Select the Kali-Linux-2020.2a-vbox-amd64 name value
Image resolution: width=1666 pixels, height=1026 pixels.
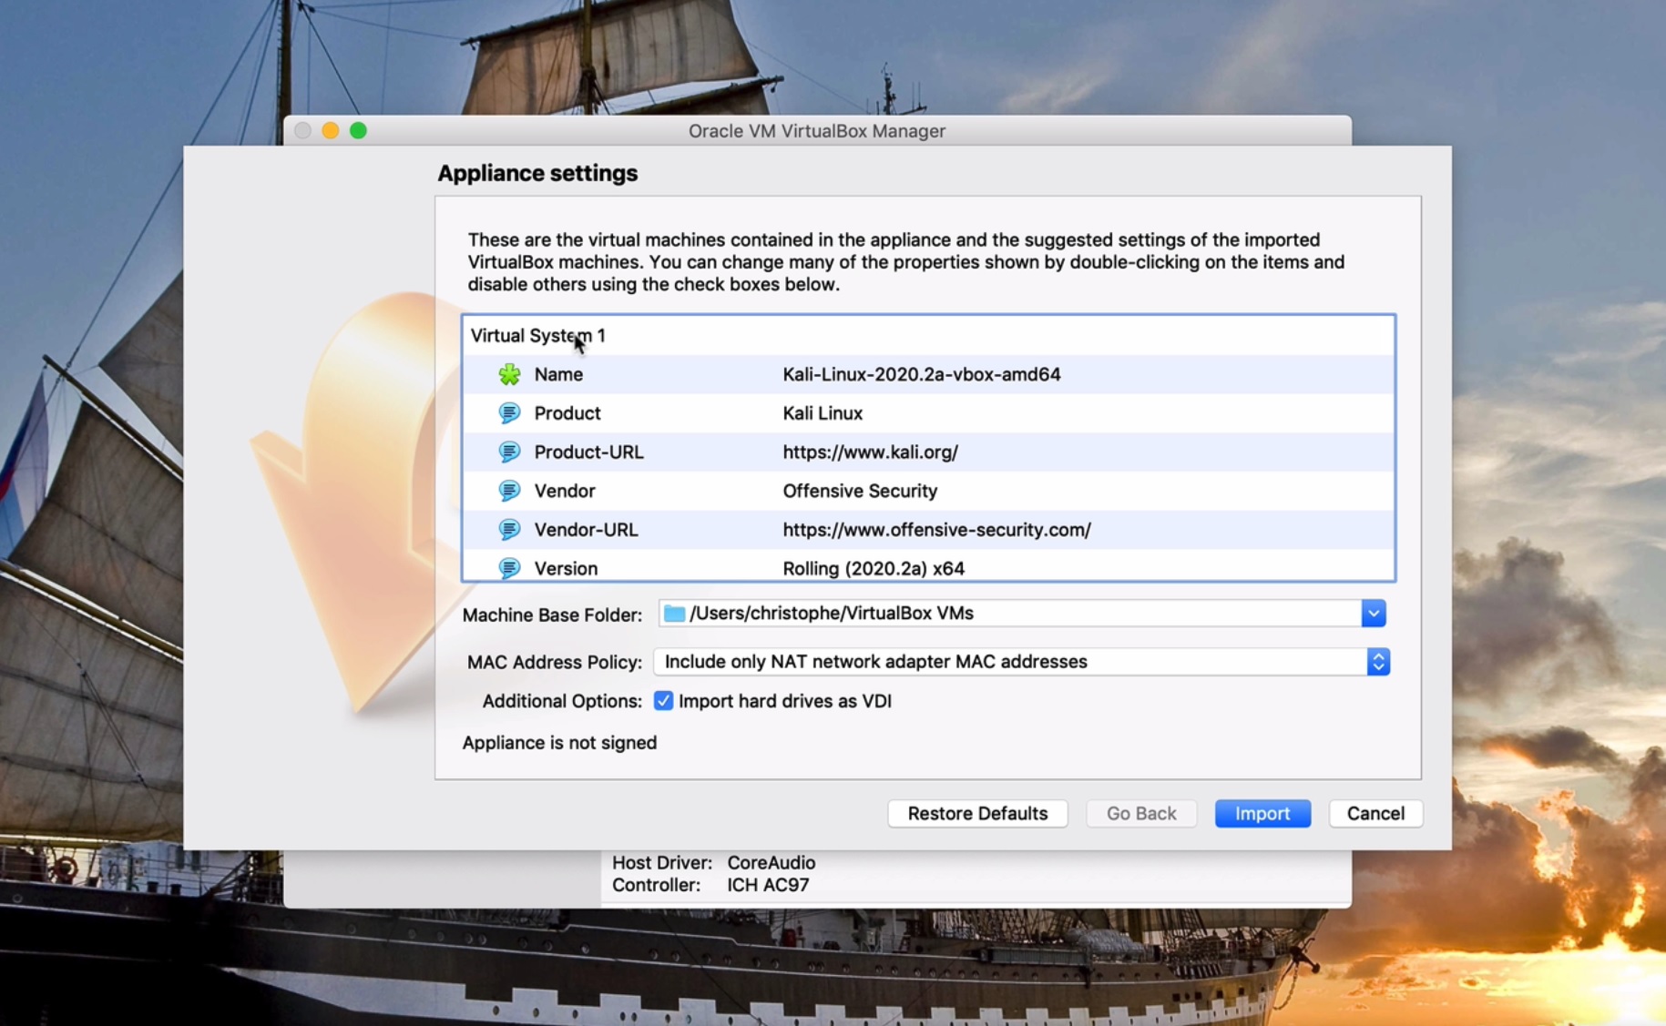click(x=921, y=374)
